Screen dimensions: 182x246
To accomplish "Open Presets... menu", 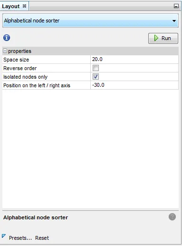I will coord(20,238).
